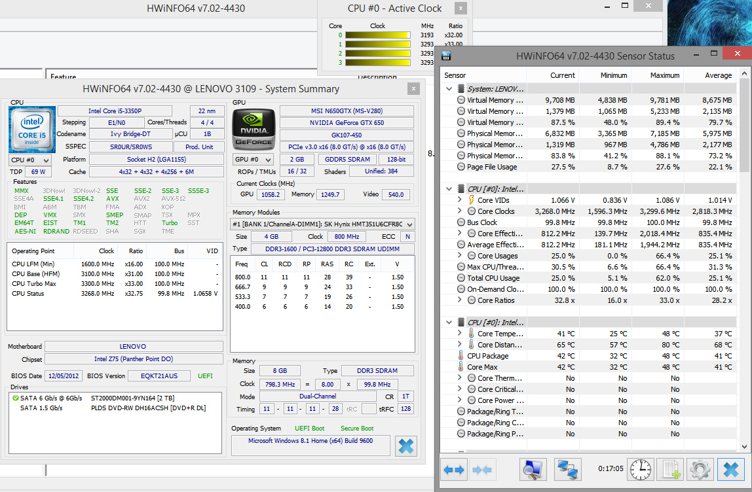Collapse the CPU group above Core VIDs

(449, 188)
